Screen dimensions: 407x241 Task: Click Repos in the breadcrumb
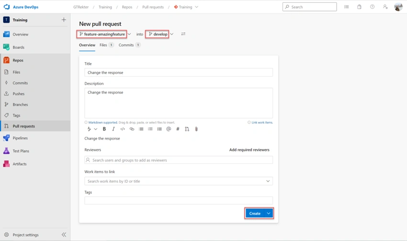pos(127,7)
